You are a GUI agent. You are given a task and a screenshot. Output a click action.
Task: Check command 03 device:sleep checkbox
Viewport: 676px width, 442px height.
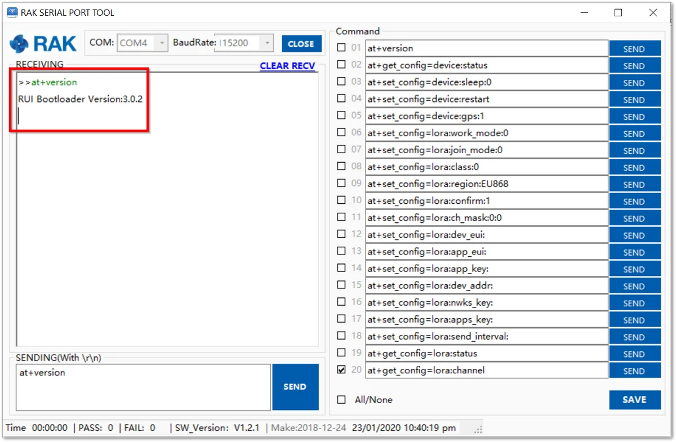(341, 82)
